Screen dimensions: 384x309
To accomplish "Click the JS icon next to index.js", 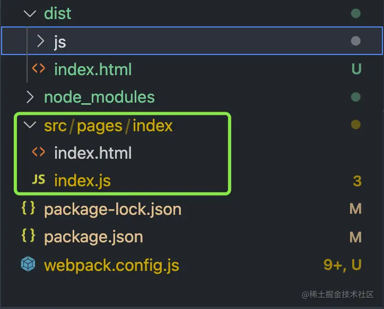I will tap(38, 180).
